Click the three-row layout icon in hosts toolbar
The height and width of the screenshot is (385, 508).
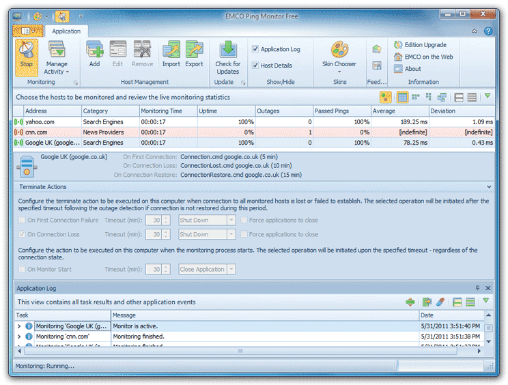tap(472, 97)
